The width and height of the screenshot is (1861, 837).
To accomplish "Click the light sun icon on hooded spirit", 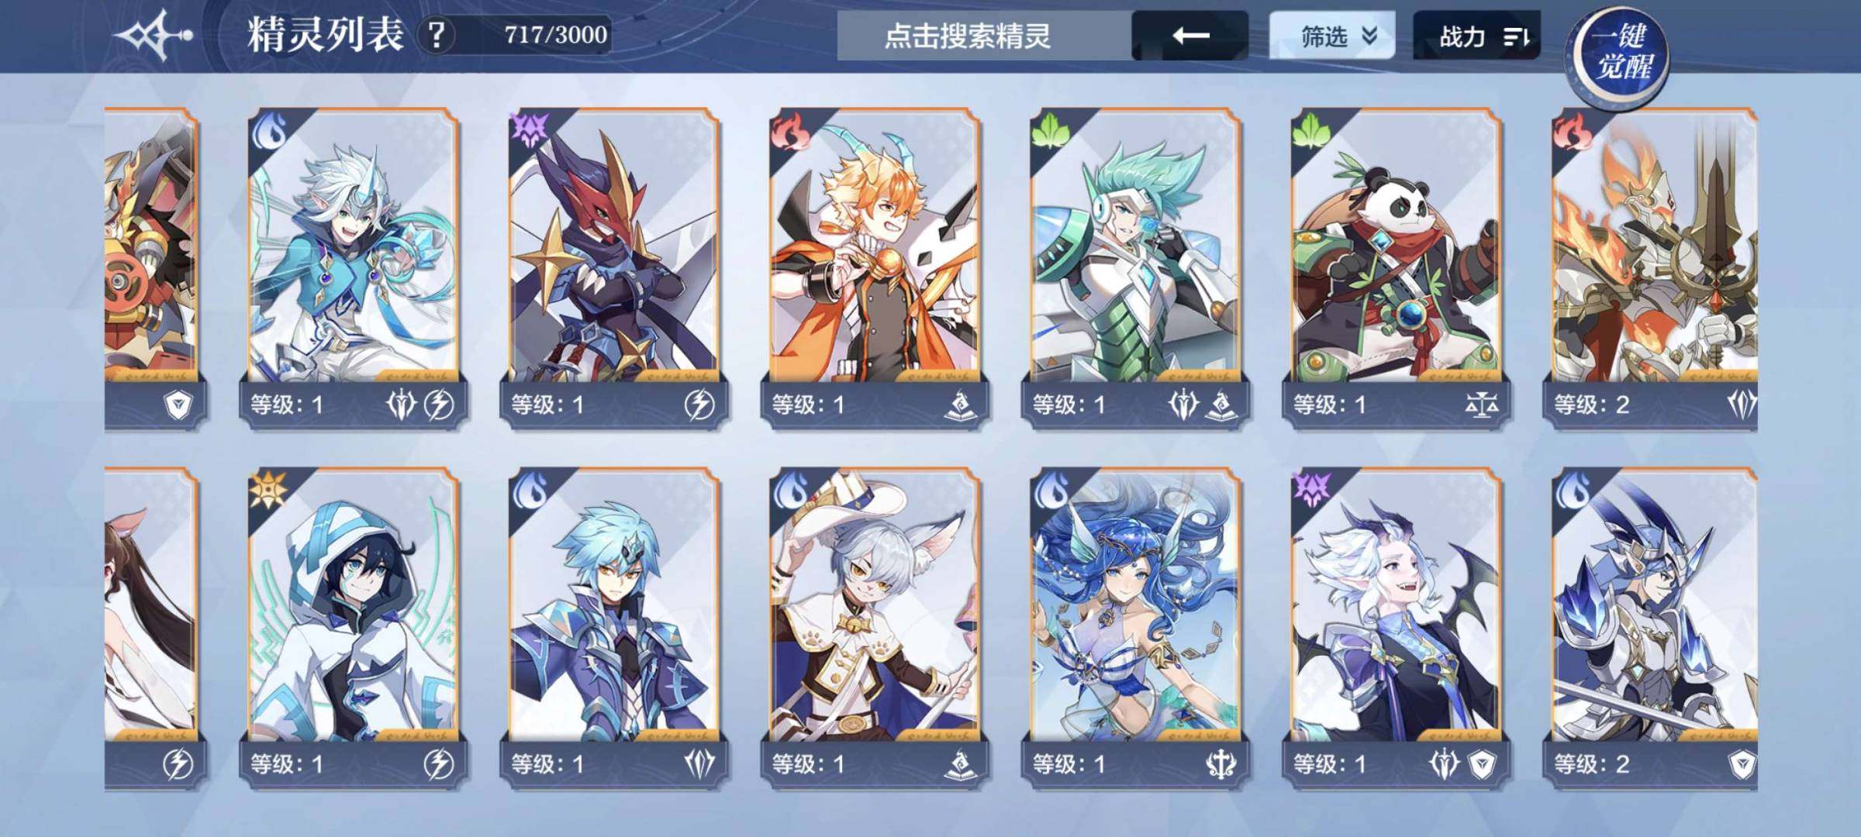I will pos(268,491).
